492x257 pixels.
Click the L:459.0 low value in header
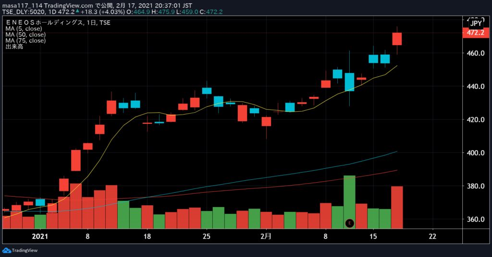pos(187,12)
